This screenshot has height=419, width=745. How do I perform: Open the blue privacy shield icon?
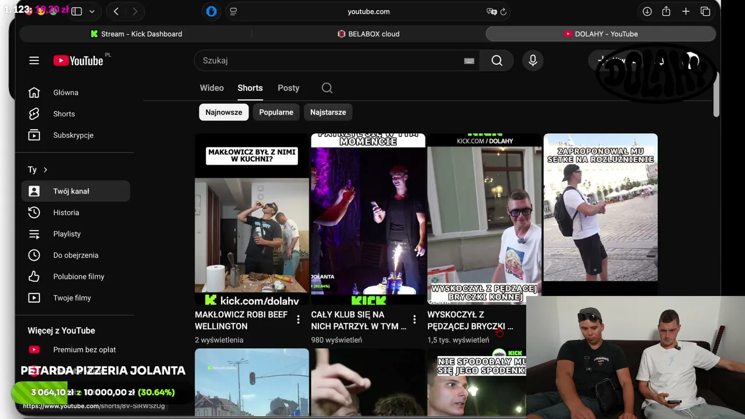(x=211, y=12)
